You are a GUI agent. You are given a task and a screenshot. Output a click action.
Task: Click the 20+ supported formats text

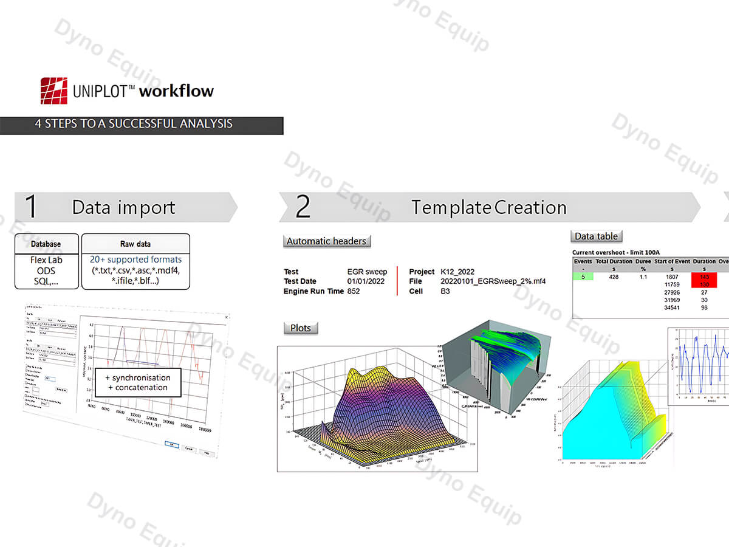pos(135,260)
